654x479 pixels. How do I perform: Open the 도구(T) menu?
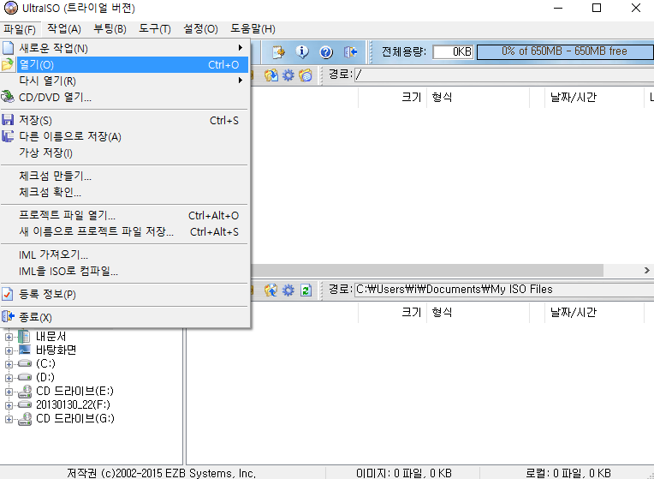(155, 29)
